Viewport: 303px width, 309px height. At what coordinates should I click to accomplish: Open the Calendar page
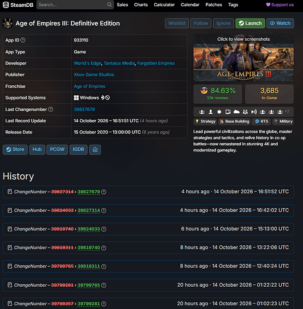pyautogui.click(x=190, y=5)
